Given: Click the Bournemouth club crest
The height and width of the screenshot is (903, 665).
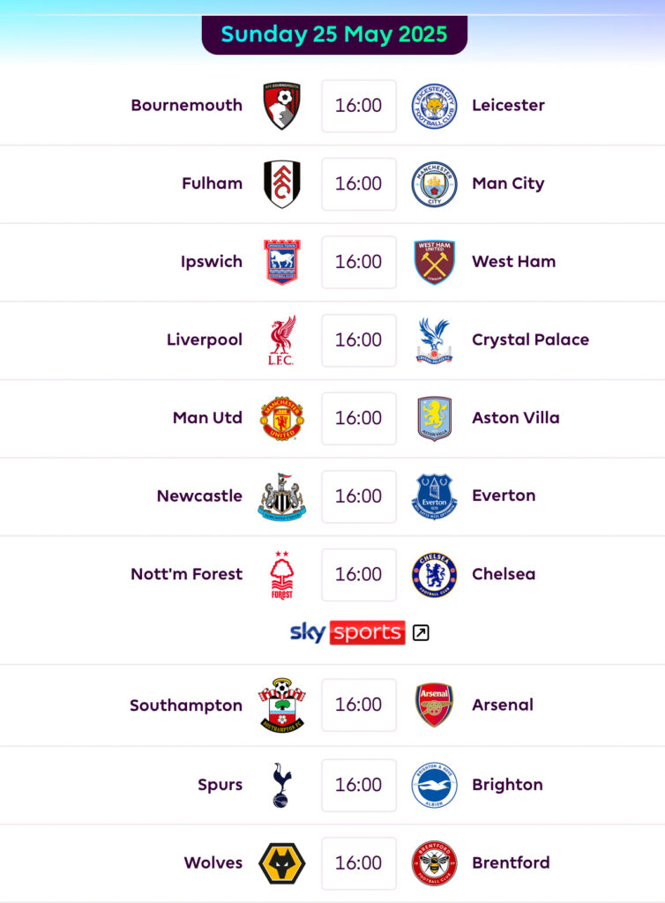Looking at the screenshot, I should pyautogui.click(x=281, y=106).
